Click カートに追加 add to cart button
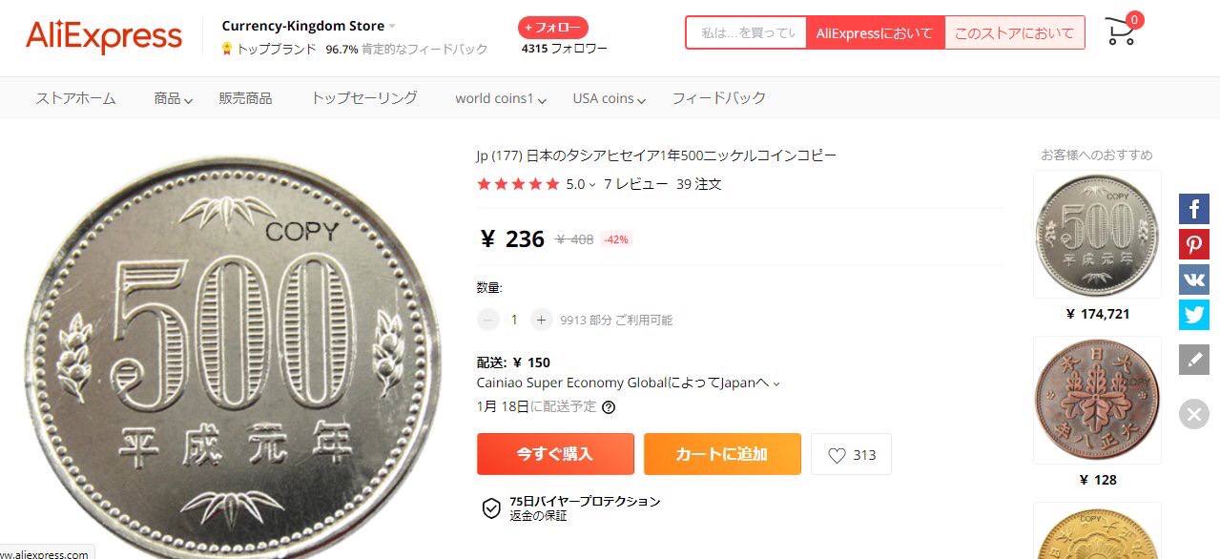Screen dimensions: 1220x559 click(722, 454)
